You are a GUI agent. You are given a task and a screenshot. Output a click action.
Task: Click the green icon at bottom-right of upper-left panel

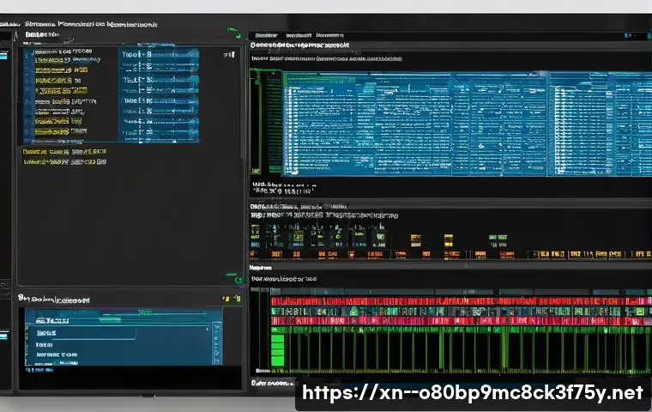[x=232, y=277]
